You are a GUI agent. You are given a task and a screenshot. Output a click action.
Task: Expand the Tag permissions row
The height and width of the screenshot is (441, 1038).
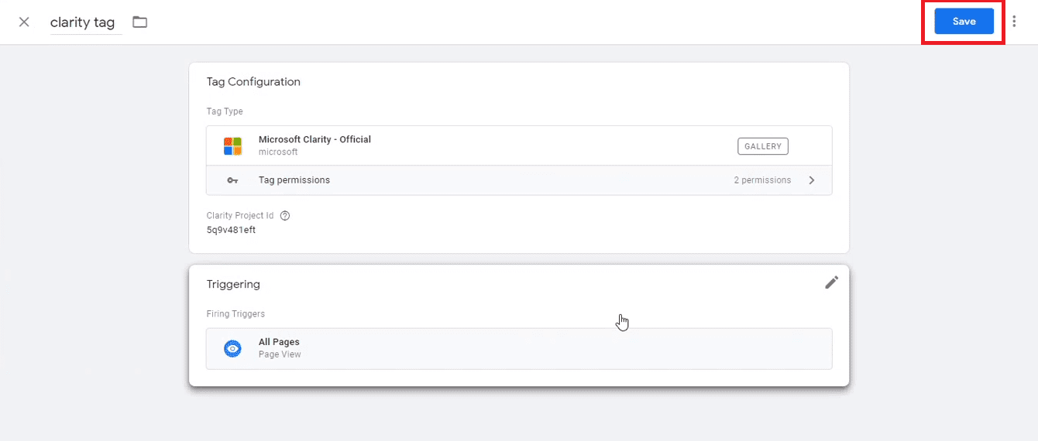point(519,180)
